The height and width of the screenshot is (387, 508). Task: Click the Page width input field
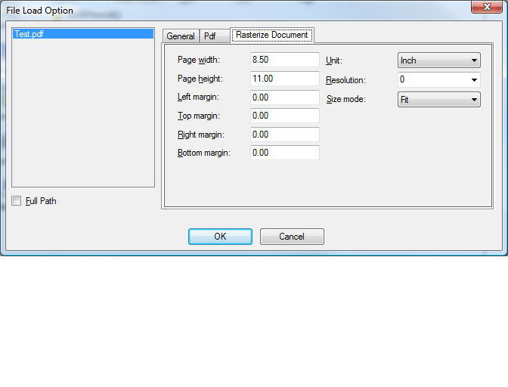[284, 60]
